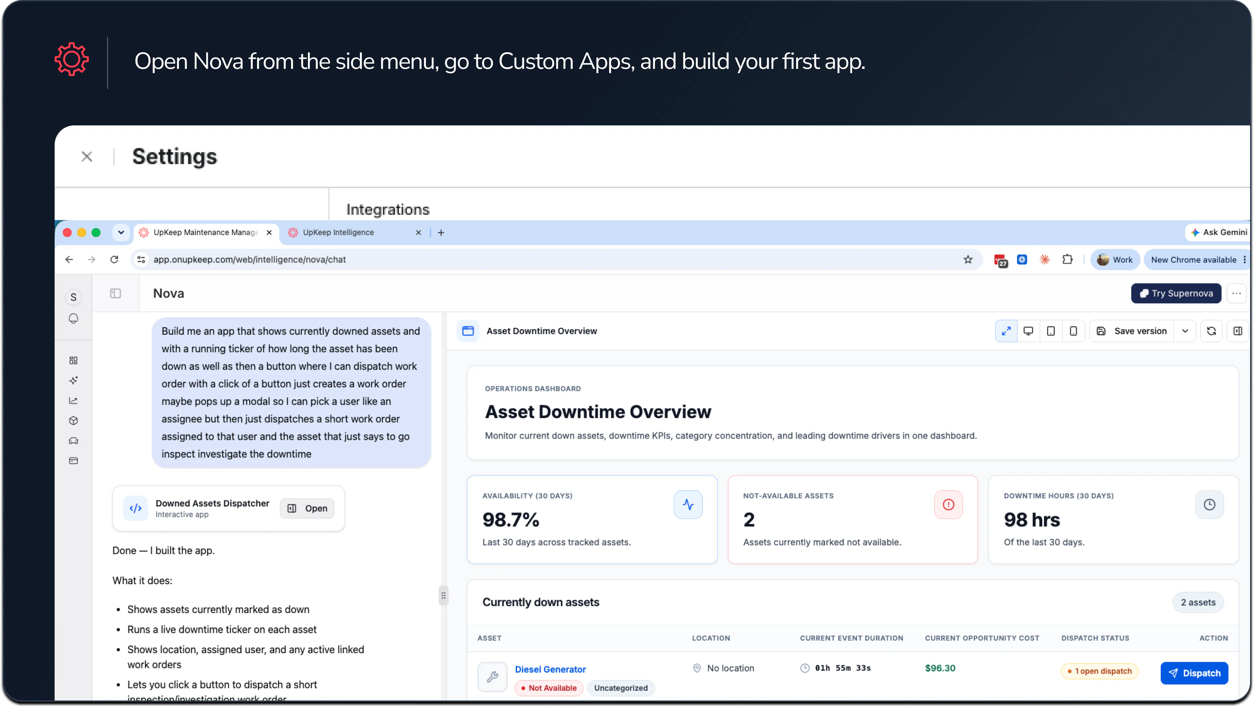Screen dimensions: 1254x707
Task: Expand the Save version dropdown arrow
Action: click(x=1185, y=331)
